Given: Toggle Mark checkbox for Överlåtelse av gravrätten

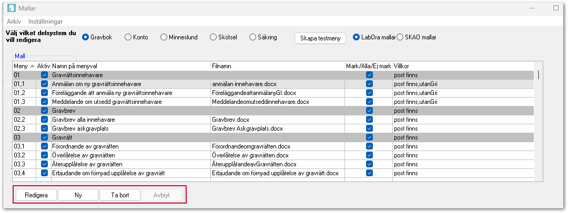Looking at the screenshot, I should pyautogui.click(x=370, y=155).
